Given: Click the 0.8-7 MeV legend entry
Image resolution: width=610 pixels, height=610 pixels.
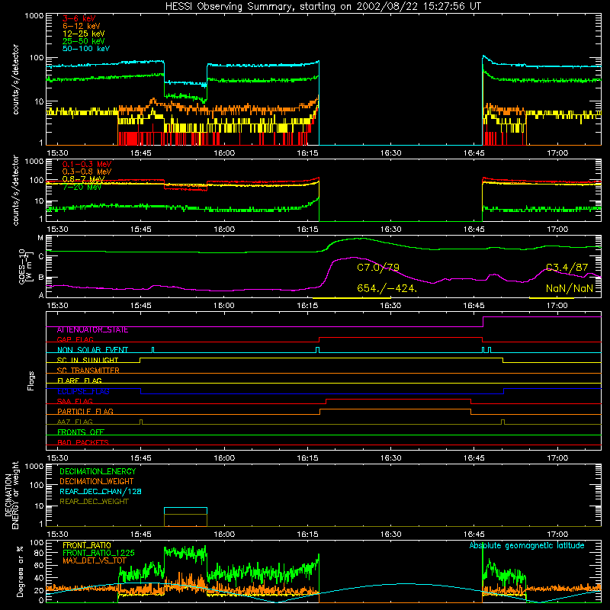Looking at the screenshot, I should click(83, 179).
